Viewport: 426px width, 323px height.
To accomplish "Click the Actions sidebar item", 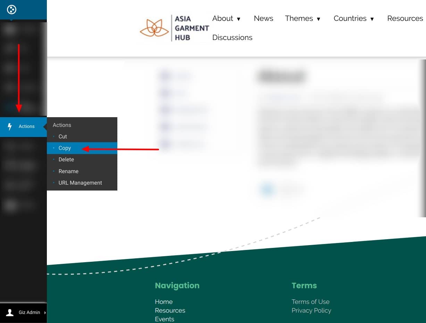I will click(x=26, y=127).
